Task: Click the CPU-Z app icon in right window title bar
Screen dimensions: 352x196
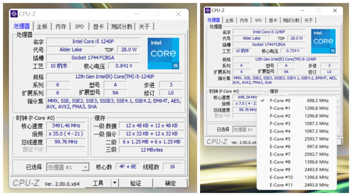Action: point(208,10)
